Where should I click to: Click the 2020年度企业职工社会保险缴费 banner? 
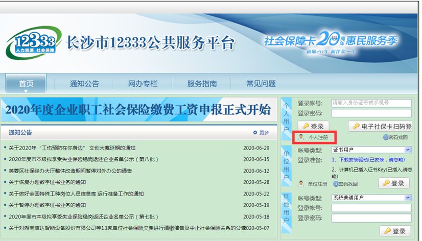click(x=138, y=110)
